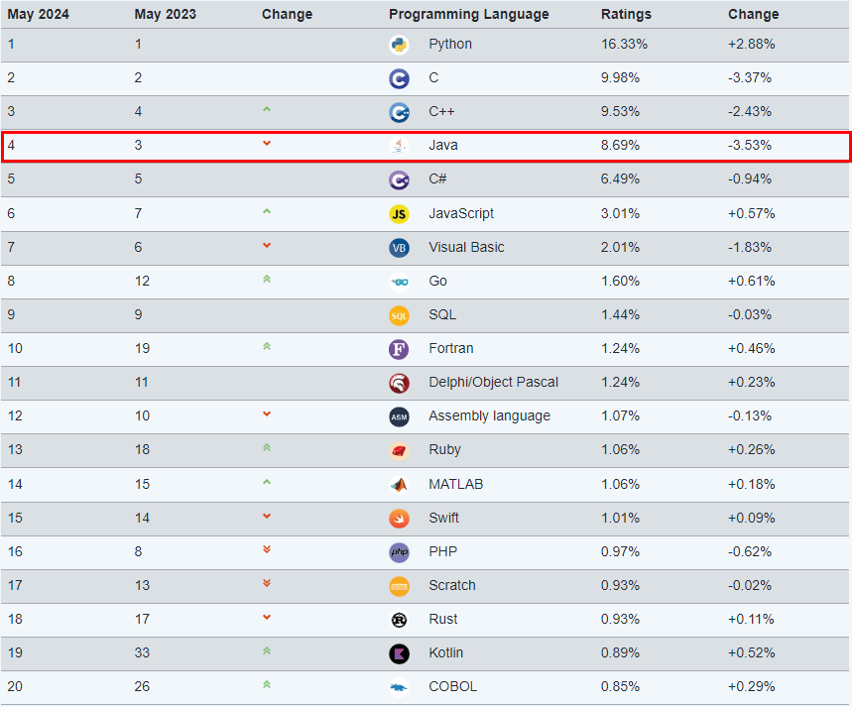The image size is (852, 707).
Task: Click the Ratings column header
Action: click(626, 14)
